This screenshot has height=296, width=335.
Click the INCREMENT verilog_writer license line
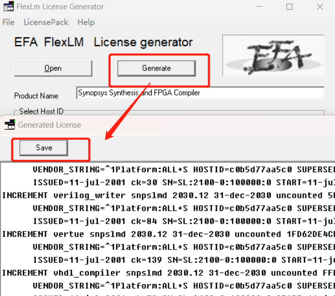point(168,195)
